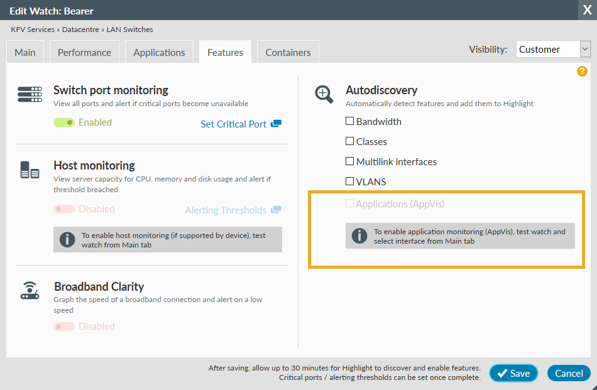Click the info icon about host monitoring
The image size is (597, 390).
pos(67,239)
